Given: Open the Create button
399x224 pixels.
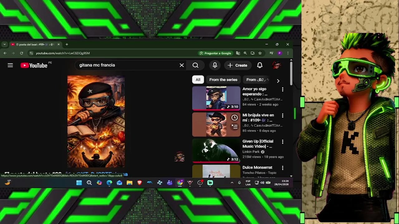Looking at the screenshot, I should click(x=238, y=65).
